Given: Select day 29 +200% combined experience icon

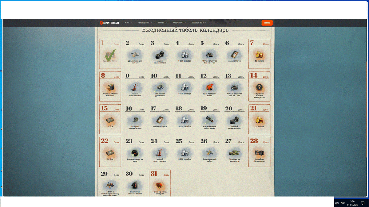Looking at the screenshot, I should pyautogui.click(x=110, y=185).
